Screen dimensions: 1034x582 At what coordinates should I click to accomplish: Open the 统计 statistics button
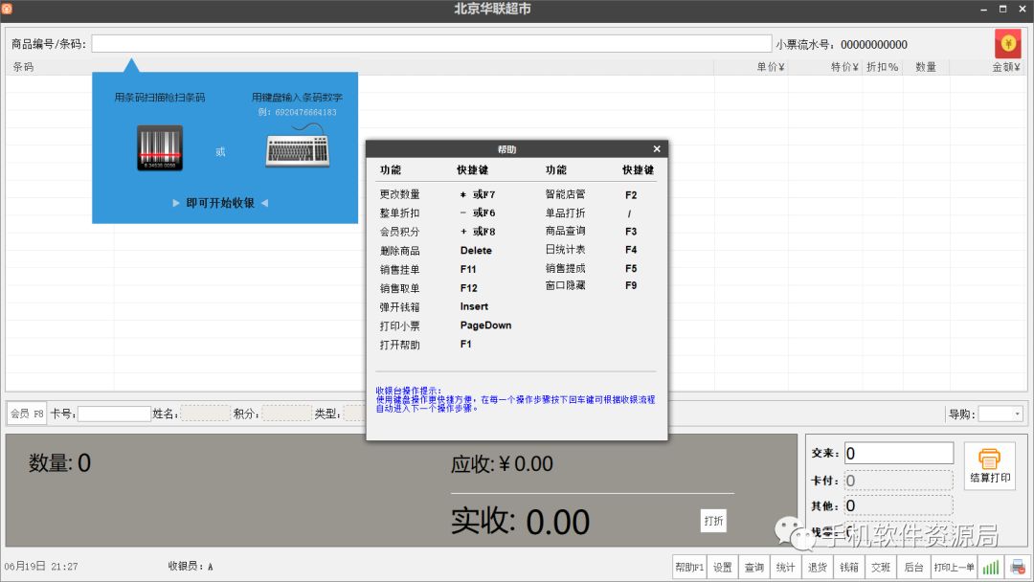click(785, 567)
